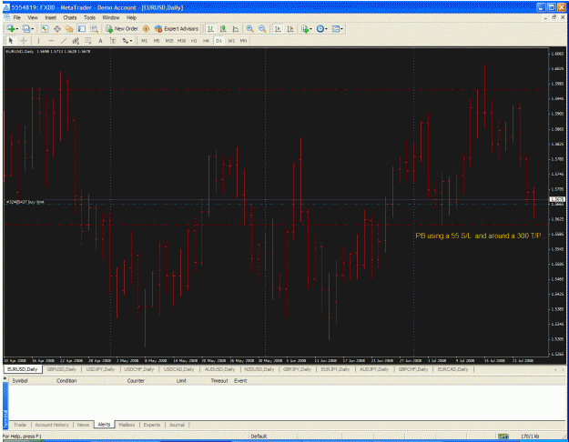Select the Horizontal Line drawing tool
Screen dimensions: 569x442
[x=51, y=41]
